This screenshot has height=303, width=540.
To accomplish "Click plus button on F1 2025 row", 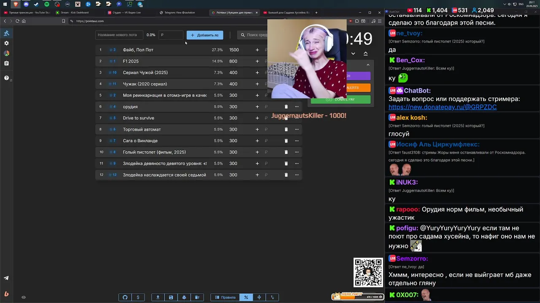I will point(257,61).
